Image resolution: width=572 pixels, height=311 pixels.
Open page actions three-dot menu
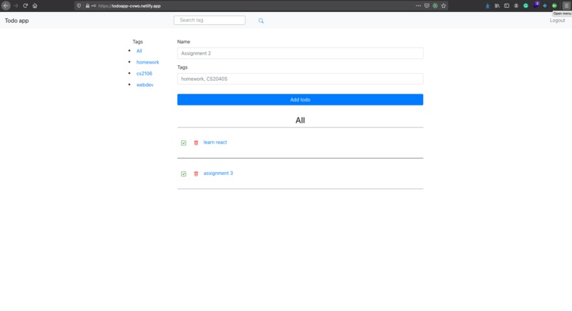(419, 6)
